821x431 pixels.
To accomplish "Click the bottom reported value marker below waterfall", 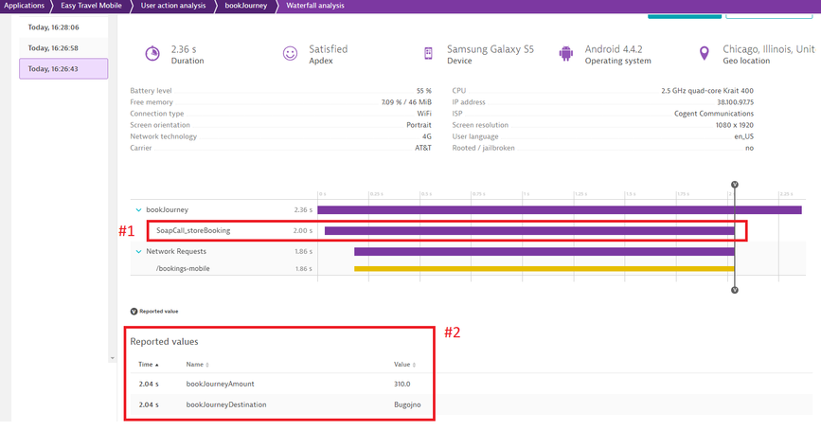I will 735,290.
